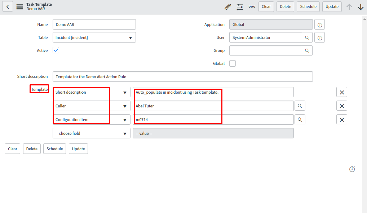Click Delete button in the header

tap(285, 6)
